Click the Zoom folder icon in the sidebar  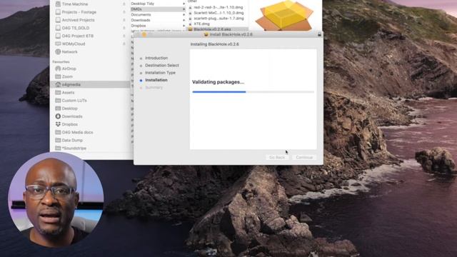58,76
